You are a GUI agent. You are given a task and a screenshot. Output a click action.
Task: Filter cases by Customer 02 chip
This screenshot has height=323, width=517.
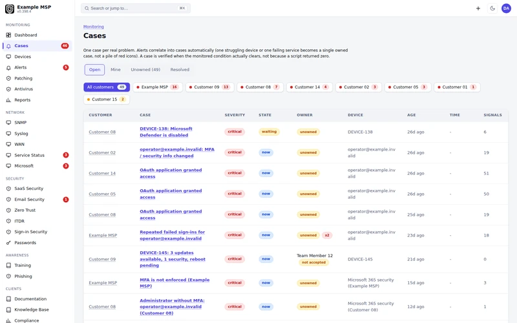pyautogui.click(x=359, y=87)
